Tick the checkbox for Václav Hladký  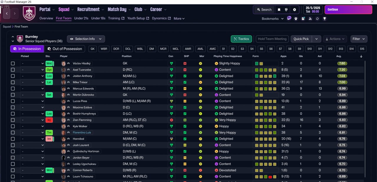pos(13,64)
